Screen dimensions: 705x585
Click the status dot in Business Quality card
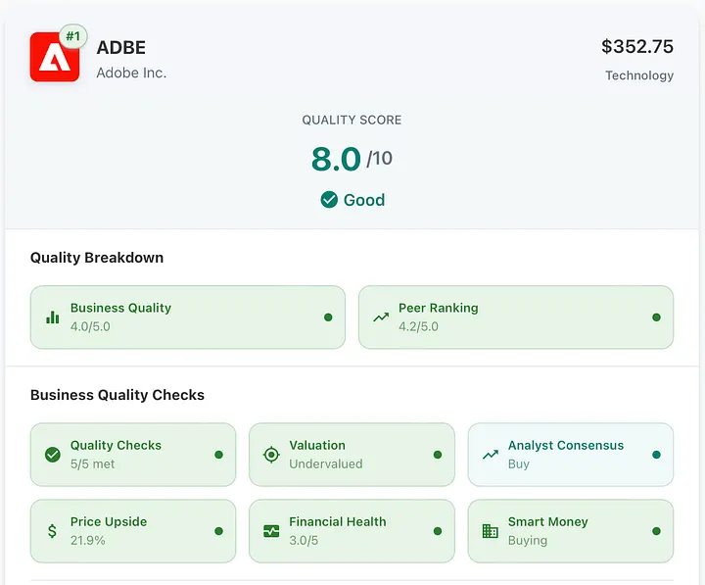point(328,317)
